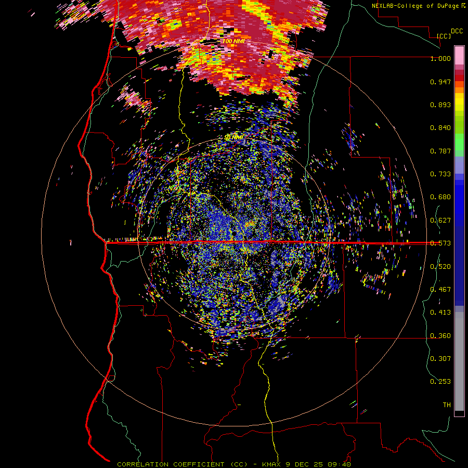Viewport: 468px width, 468px height.
Task: Pick the dark navy segment of the color scale
Action: pyautogui.click(x=459, y=263)
